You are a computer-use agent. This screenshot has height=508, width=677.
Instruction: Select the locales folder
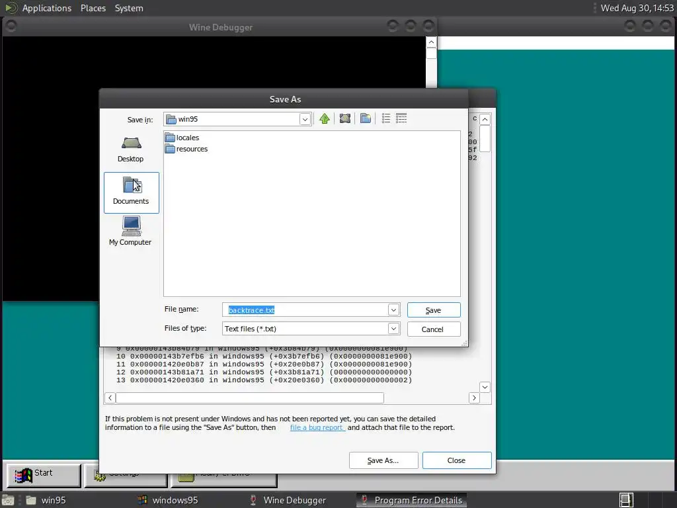(x=182, y=138)
